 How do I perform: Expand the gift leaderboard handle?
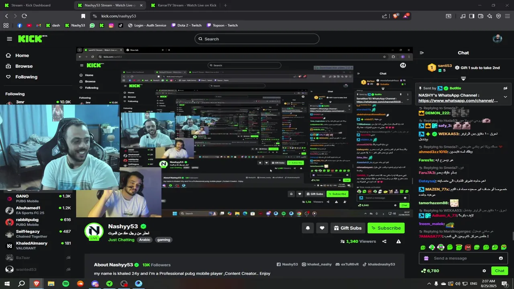[463, 79]
